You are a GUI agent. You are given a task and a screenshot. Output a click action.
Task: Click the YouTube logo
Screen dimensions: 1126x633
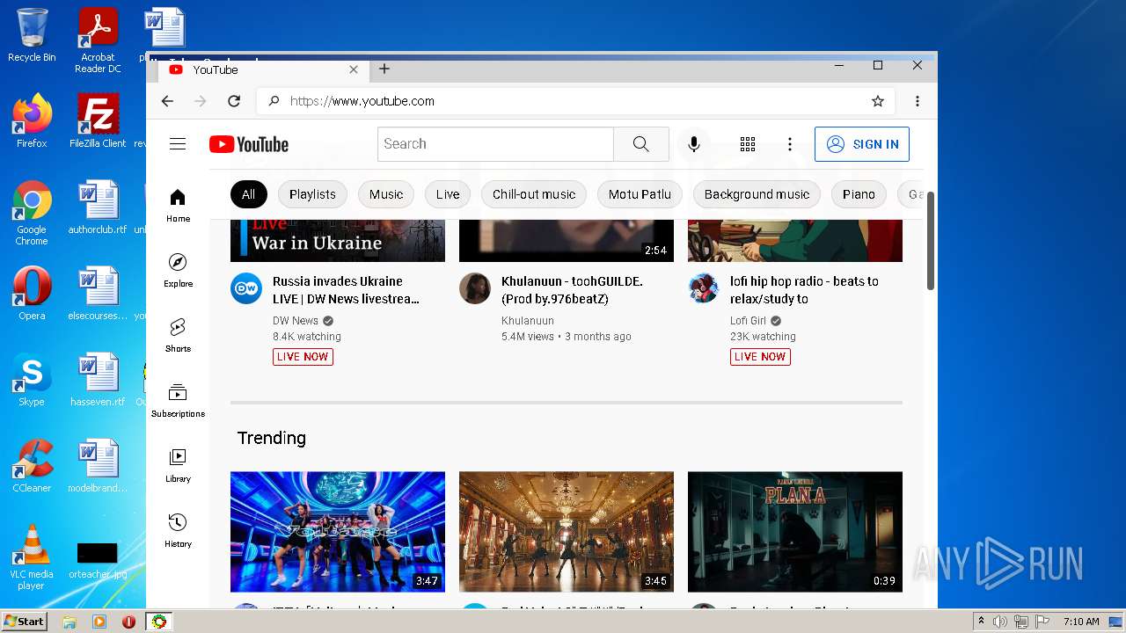[249, 144]
